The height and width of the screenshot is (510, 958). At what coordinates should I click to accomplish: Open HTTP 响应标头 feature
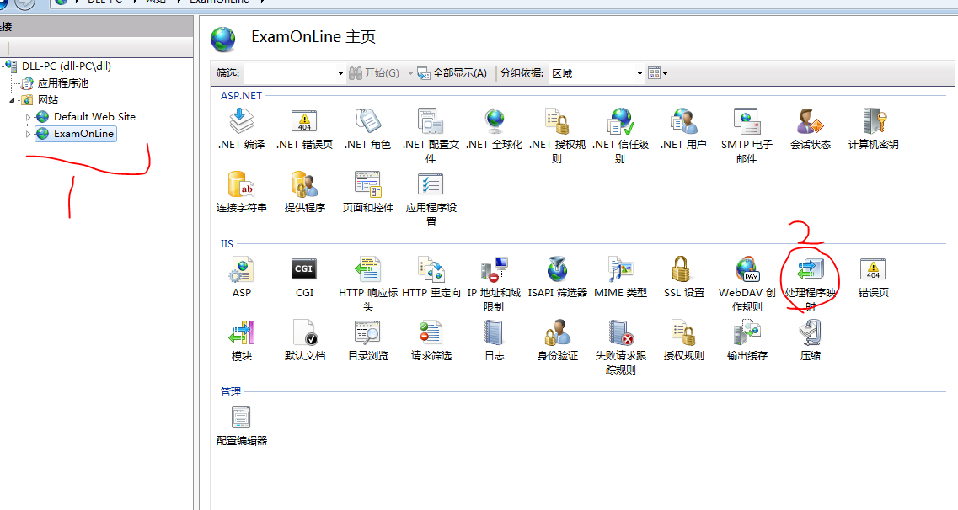pyautogui.click(x=368, y=269)
